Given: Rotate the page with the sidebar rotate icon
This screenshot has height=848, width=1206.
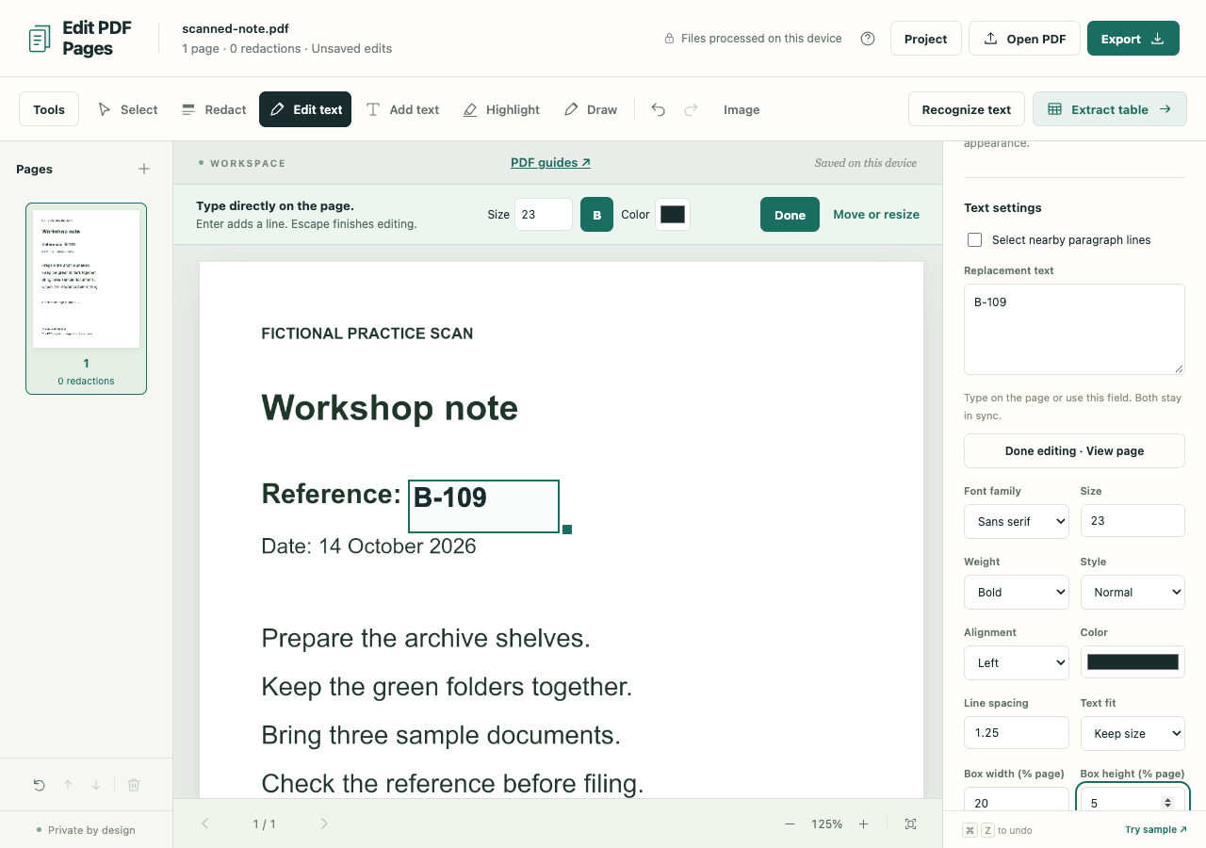Looking at the screenshot, I should pos(39,785).
